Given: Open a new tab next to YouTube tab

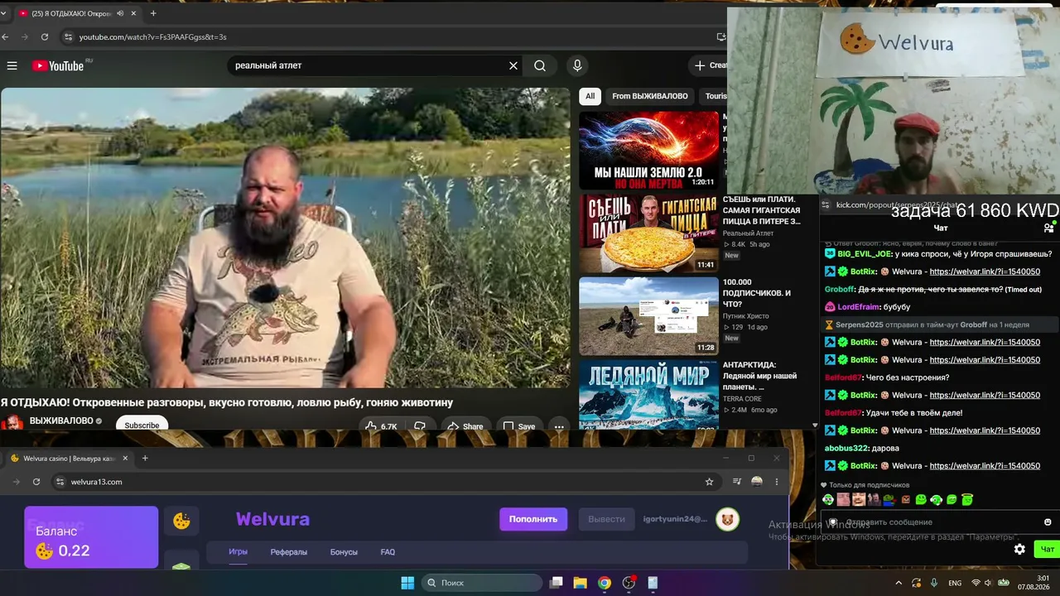Looking at the screenshot, I should 153,13.
